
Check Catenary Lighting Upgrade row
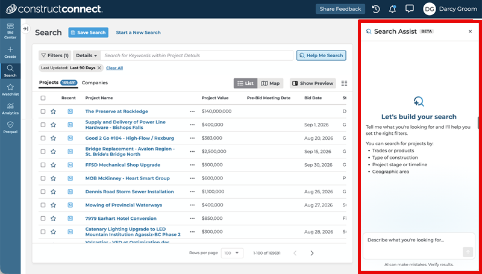click(43, 232)
